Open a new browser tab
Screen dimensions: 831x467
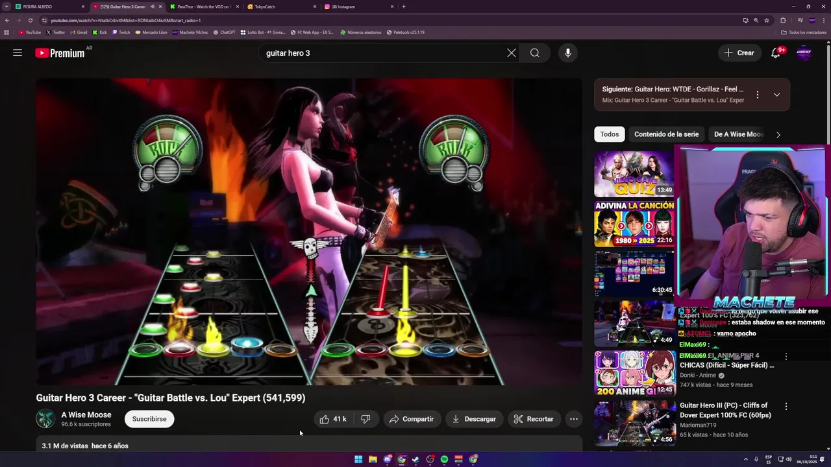pyautogui.click(x=404, y=6)
